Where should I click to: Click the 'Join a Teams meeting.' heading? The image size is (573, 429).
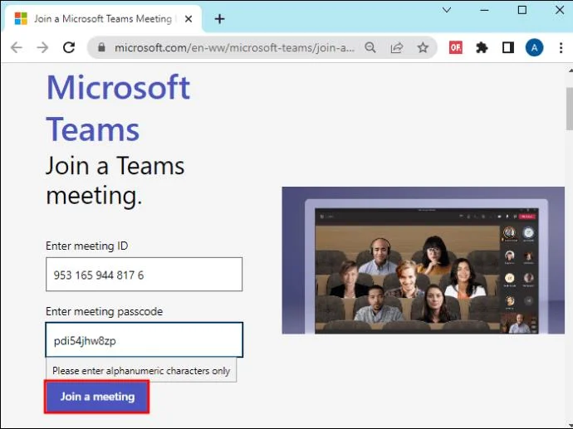coord(115,181)
